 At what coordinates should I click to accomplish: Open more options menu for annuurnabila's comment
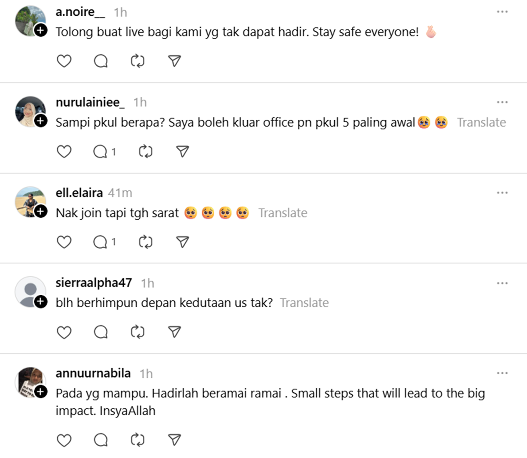pos(502,373)
